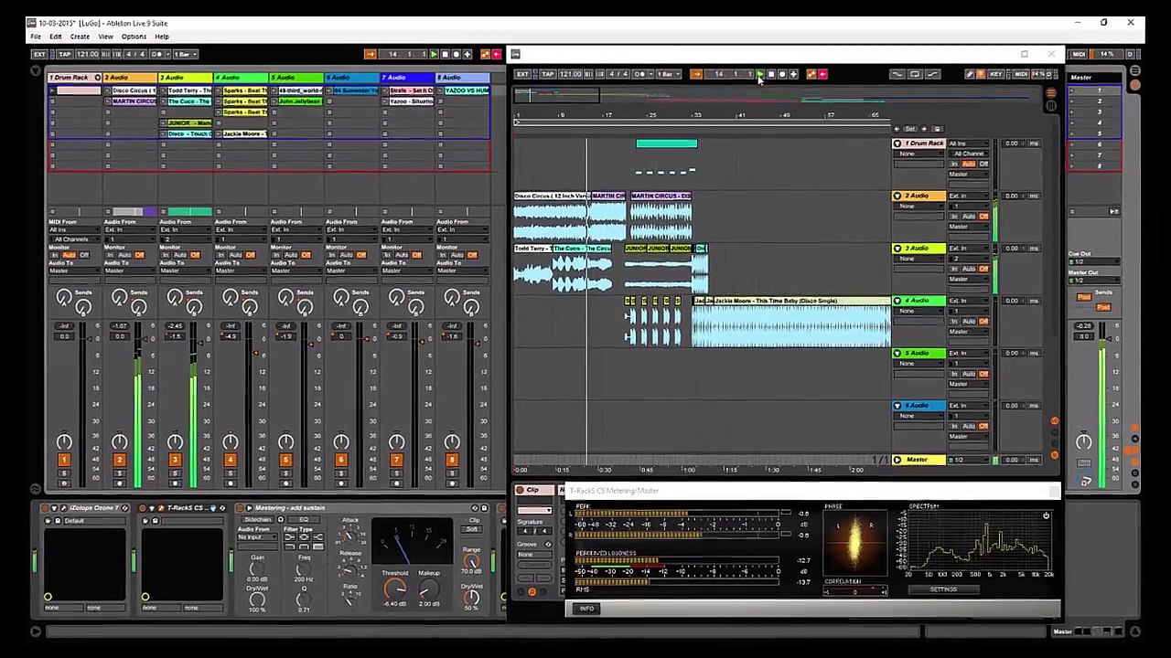This screenshot has height=658, width=1171.
Task: Stop playback in the main window transport
Action: click(445, 55)
